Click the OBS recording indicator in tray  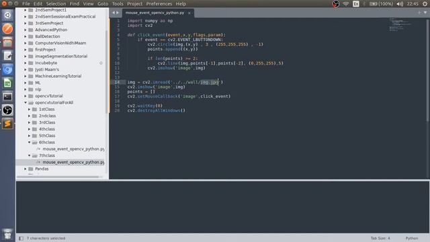tap(336, 4)
